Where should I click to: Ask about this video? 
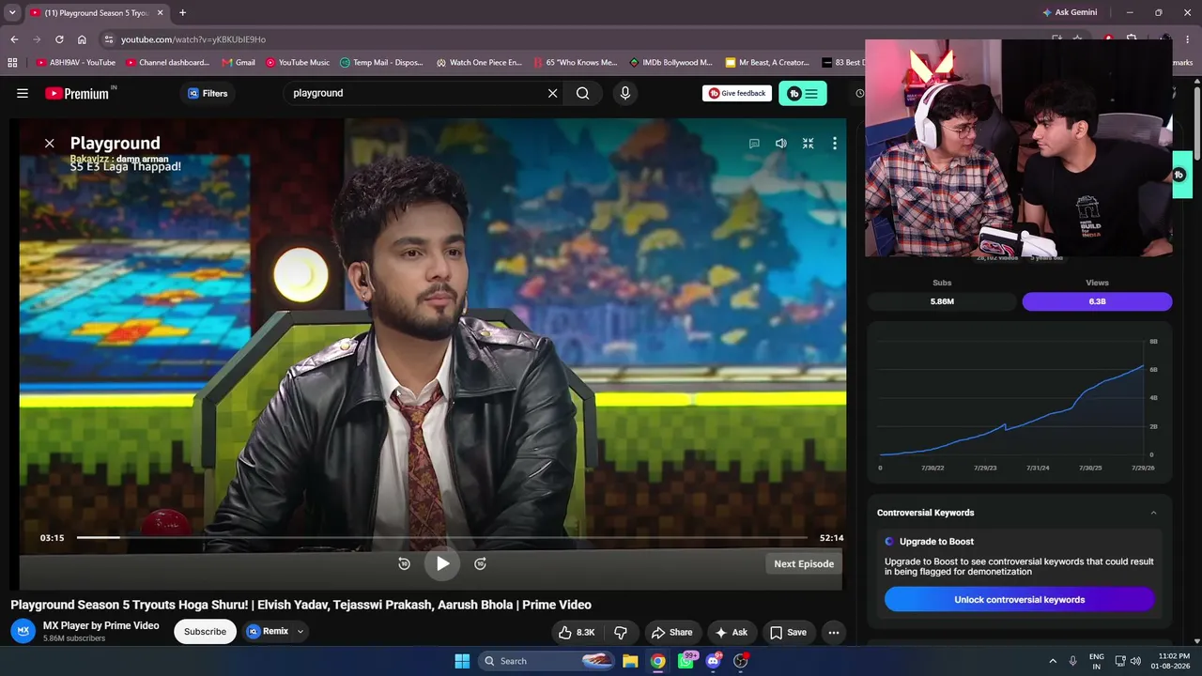tap(731, 632)
